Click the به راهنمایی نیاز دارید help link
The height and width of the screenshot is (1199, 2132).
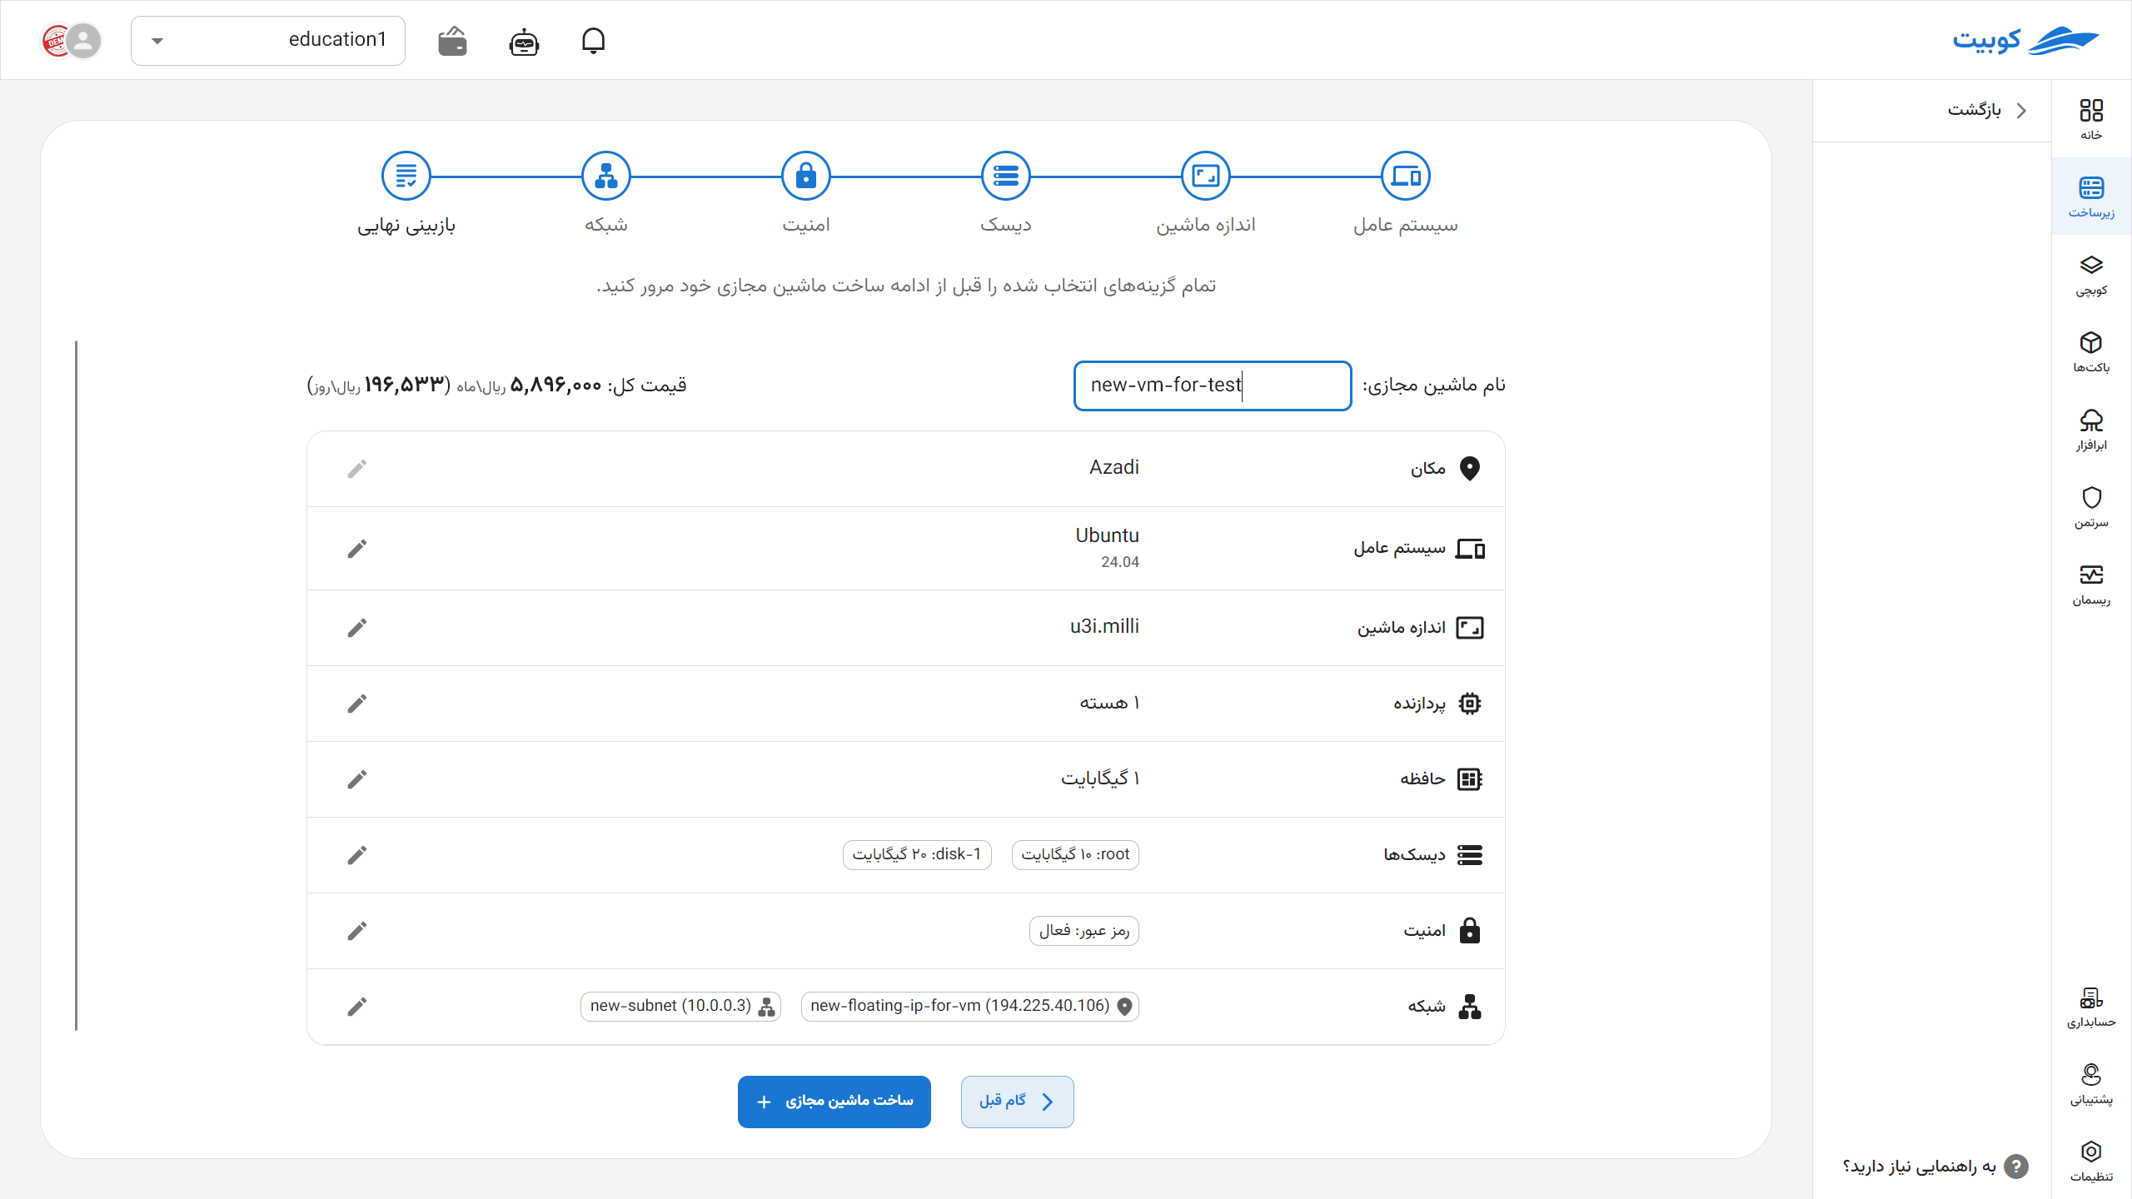pyautogui.click(x=1934, y=1167)
